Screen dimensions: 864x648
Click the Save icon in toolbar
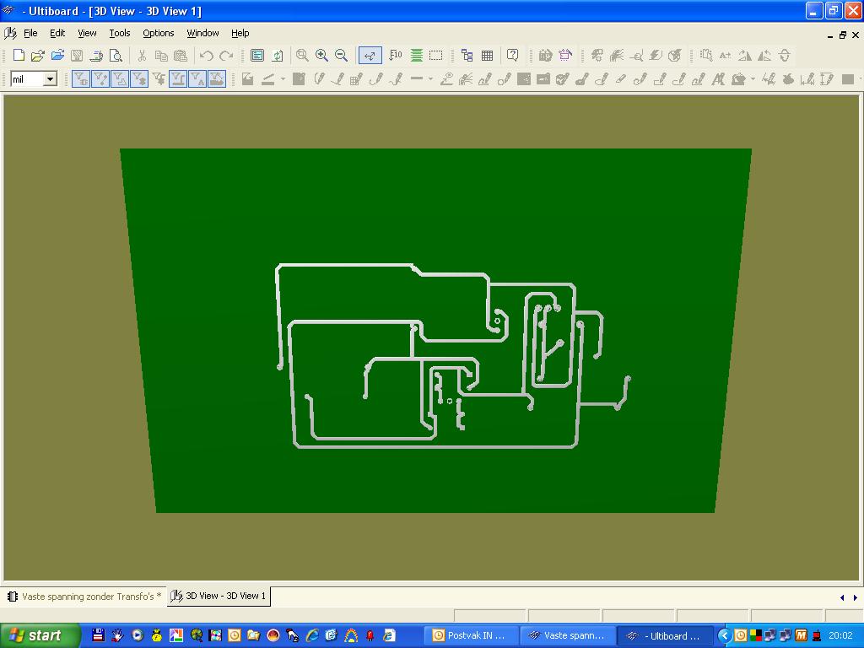[77, 56]
